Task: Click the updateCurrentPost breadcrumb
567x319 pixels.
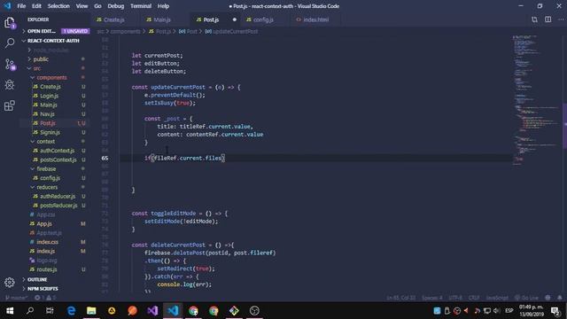Action: tap(232, 32)
